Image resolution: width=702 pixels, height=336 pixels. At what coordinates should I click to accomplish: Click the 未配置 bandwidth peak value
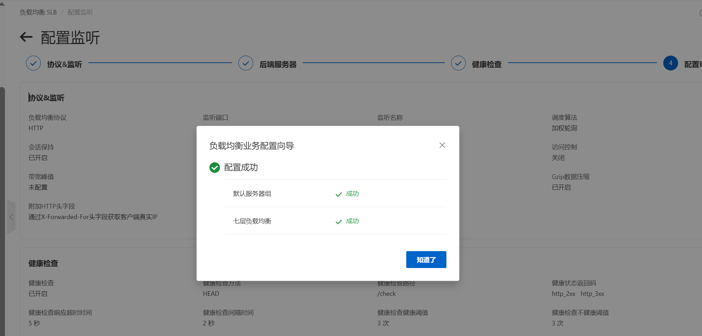38,187
